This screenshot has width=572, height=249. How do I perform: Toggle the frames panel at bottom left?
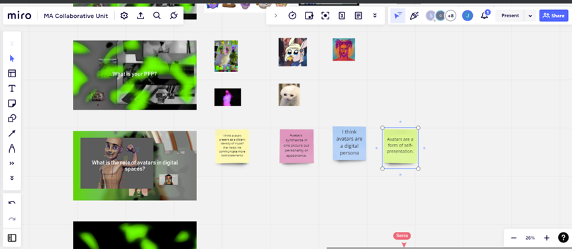pos(12,238)
